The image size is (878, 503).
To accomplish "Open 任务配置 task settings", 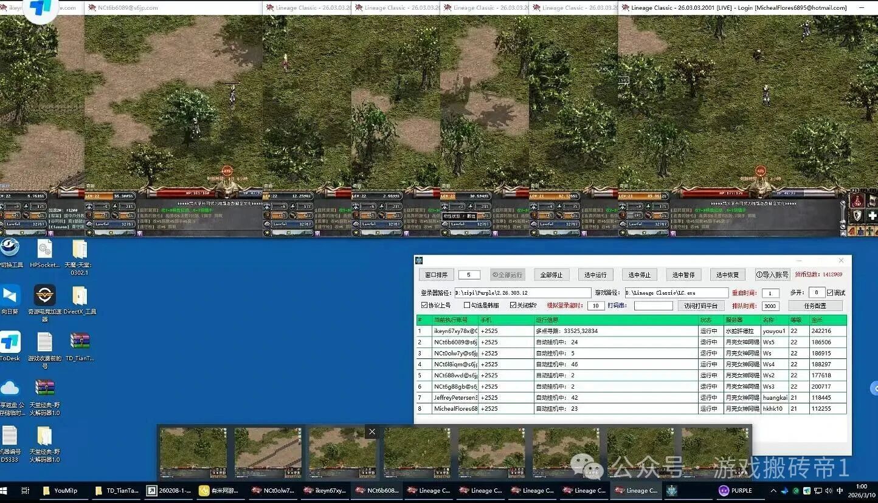I will (x=815, y=306).
